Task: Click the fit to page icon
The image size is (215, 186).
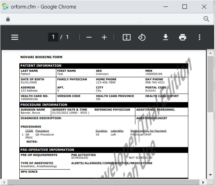Action: click(x=126, y=37)
